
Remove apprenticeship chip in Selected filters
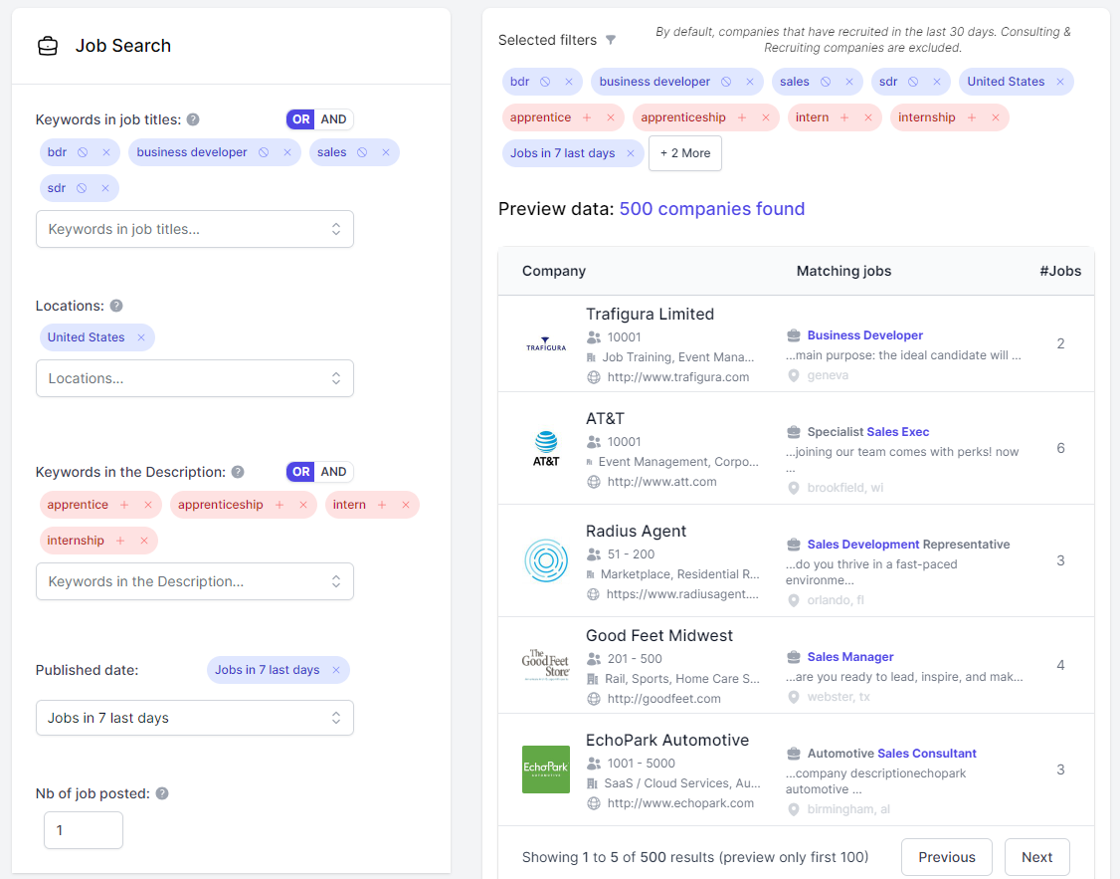(x=766, y=117)
